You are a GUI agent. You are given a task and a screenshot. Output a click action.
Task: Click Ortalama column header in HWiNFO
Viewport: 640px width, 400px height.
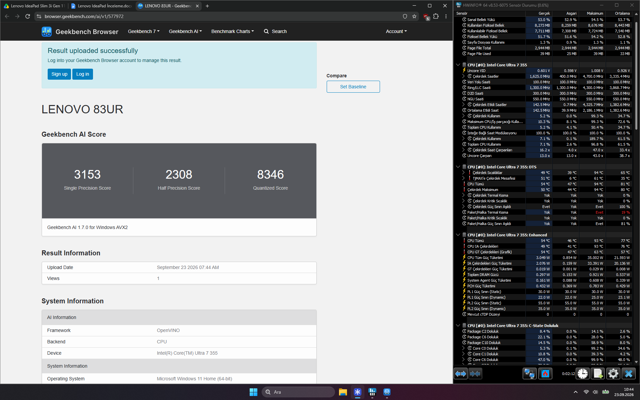(x=619, y=13)
